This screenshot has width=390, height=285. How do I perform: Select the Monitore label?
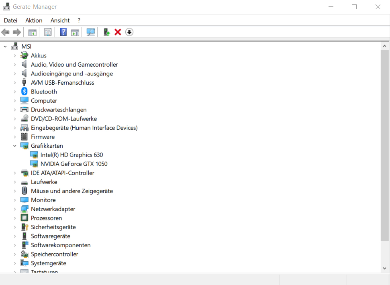click(x=43, y=200)
